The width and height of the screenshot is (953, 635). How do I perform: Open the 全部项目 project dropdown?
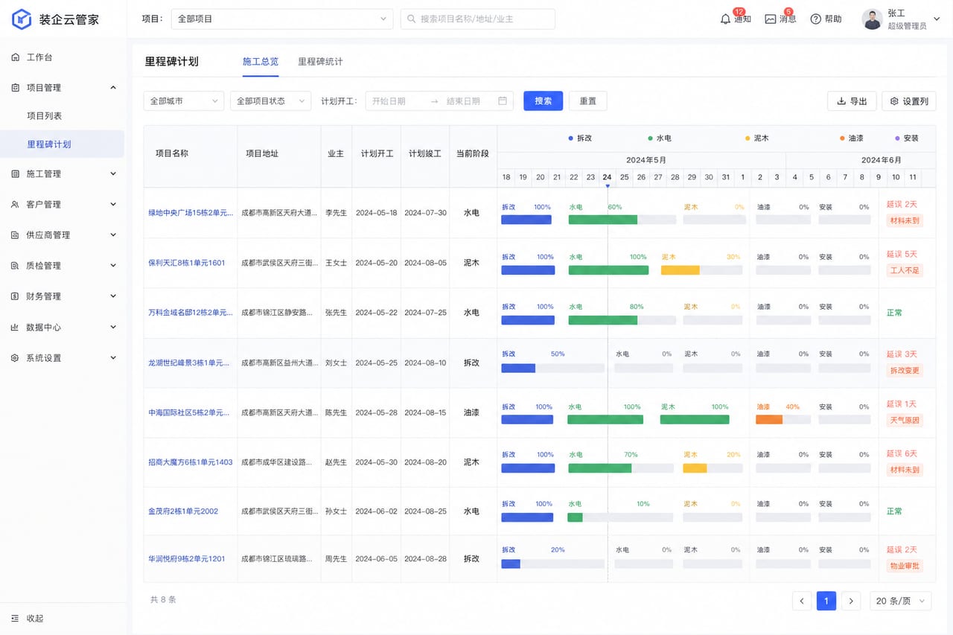click(x=282, y=19)
